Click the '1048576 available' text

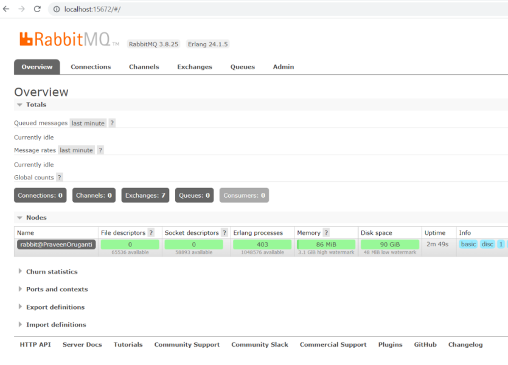[x=262, y=252]
